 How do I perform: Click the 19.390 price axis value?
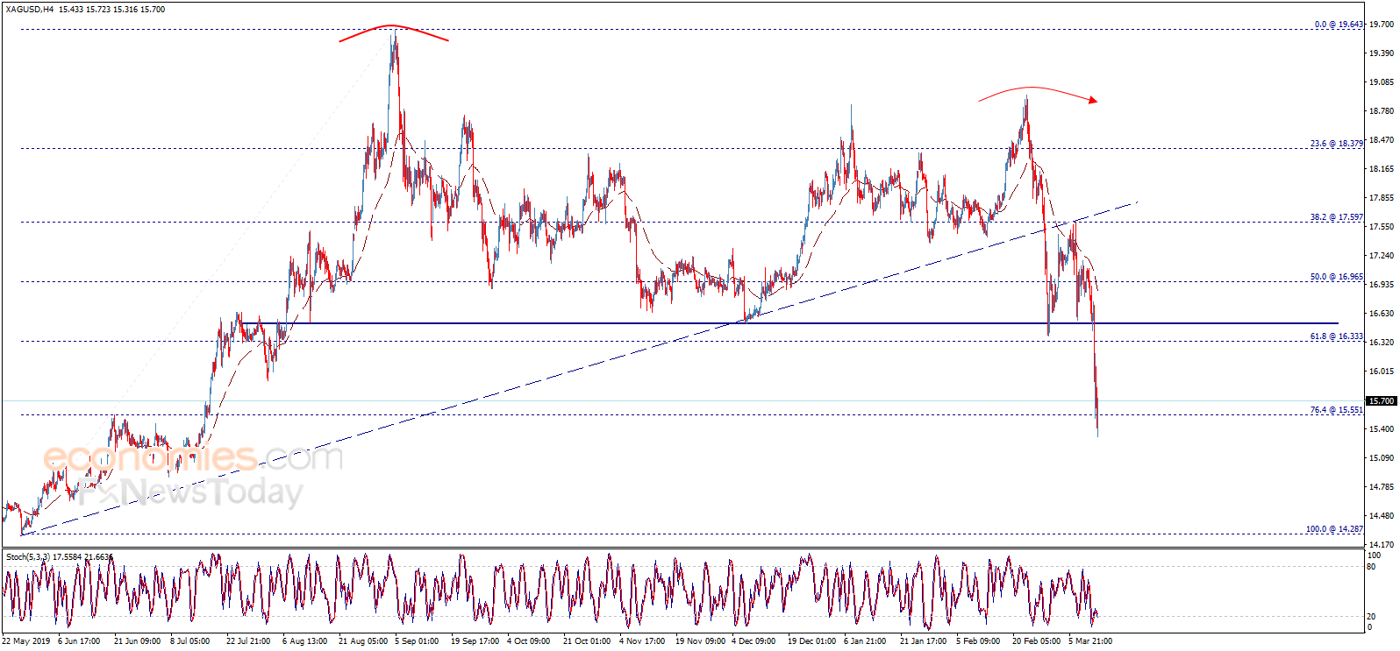pyautogui.click(x=1382, y=53)
